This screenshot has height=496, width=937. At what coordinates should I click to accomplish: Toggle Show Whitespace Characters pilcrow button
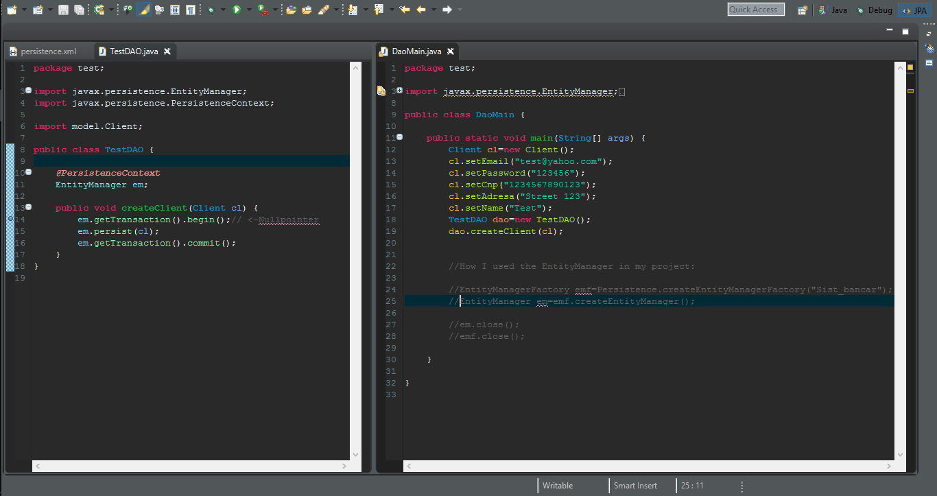coord(190,10)
